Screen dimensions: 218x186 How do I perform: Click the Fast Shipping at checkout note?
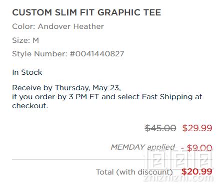click(x=107, y=101)
